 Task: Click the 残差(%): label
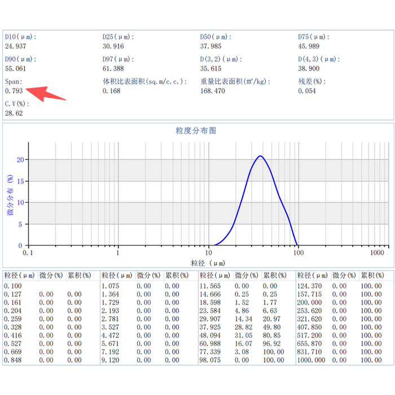(x=312, y=81)
